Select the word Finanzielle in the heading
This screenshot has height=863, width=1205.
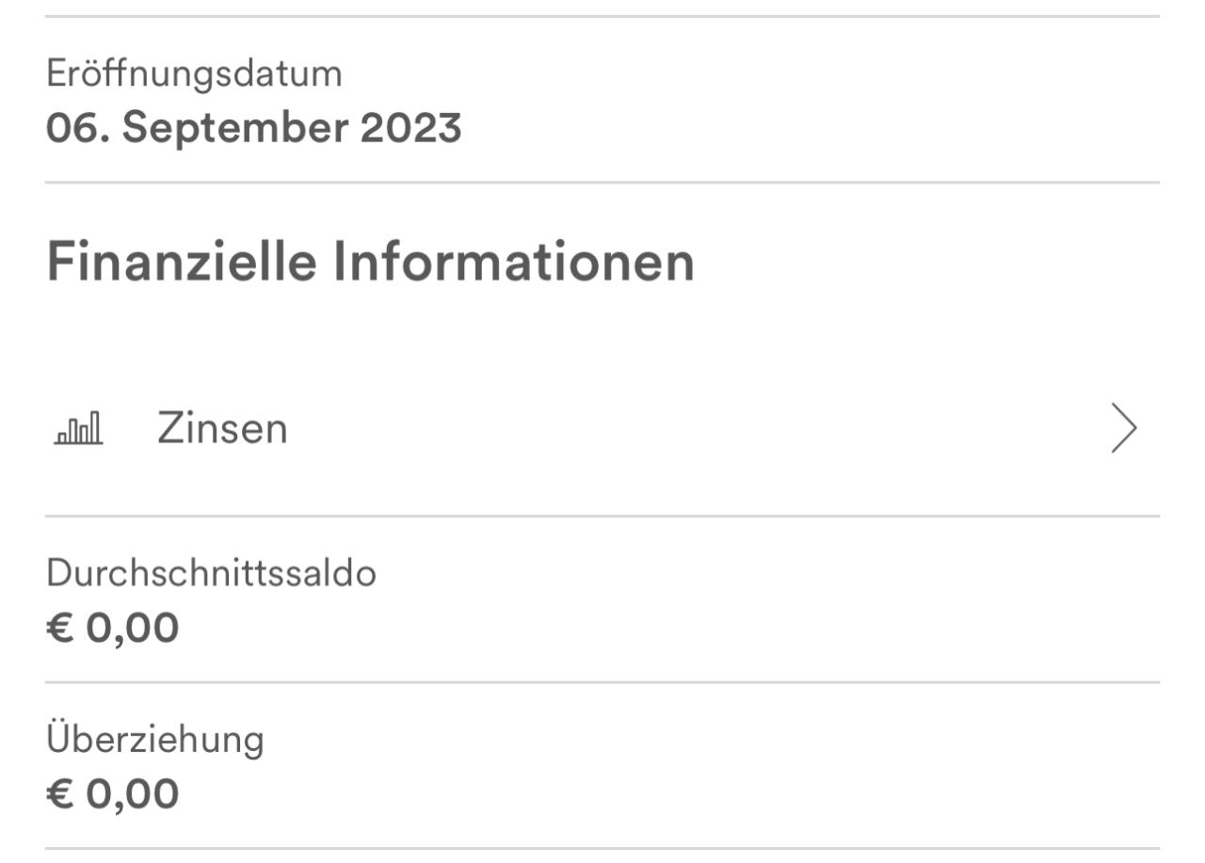coord(181,263)
